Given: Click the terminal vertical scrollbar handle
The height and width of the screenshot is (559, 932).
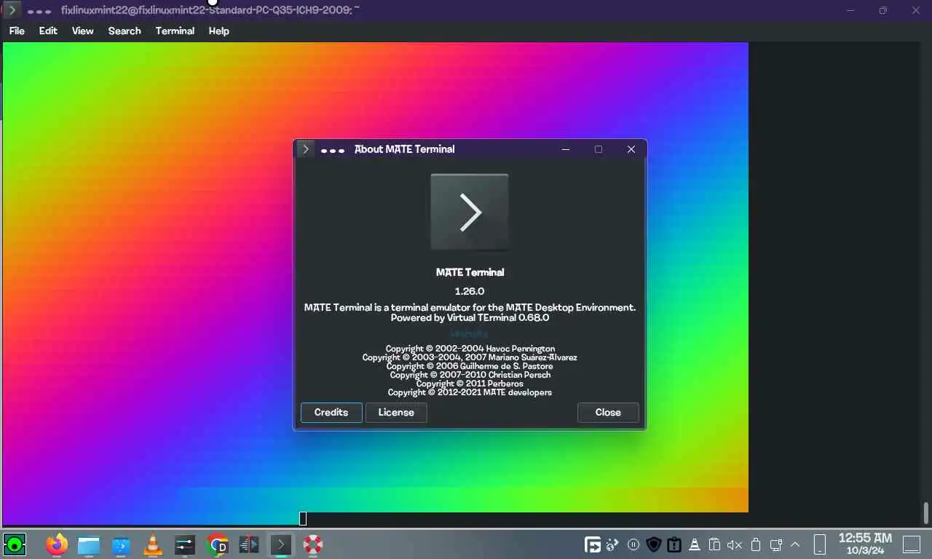Looking at the screenshot, I should click(927, 512).
